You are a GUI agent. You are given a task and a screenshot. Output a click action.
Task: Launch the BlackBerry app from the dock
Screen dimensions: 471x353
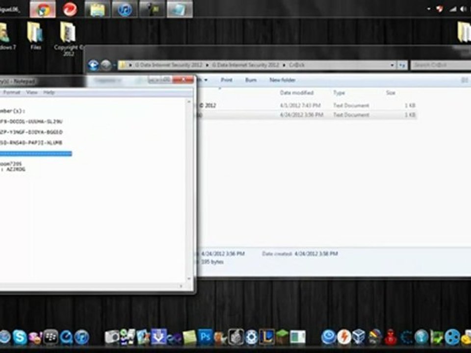tap(51, 337)
